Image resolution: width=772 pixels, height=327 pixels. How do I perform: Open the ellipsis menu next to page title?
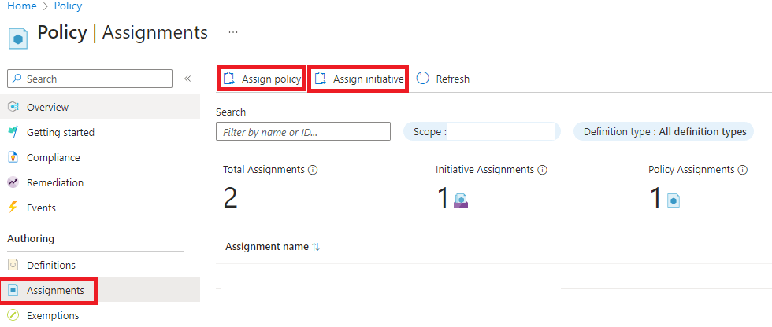[x=232, y=32]
